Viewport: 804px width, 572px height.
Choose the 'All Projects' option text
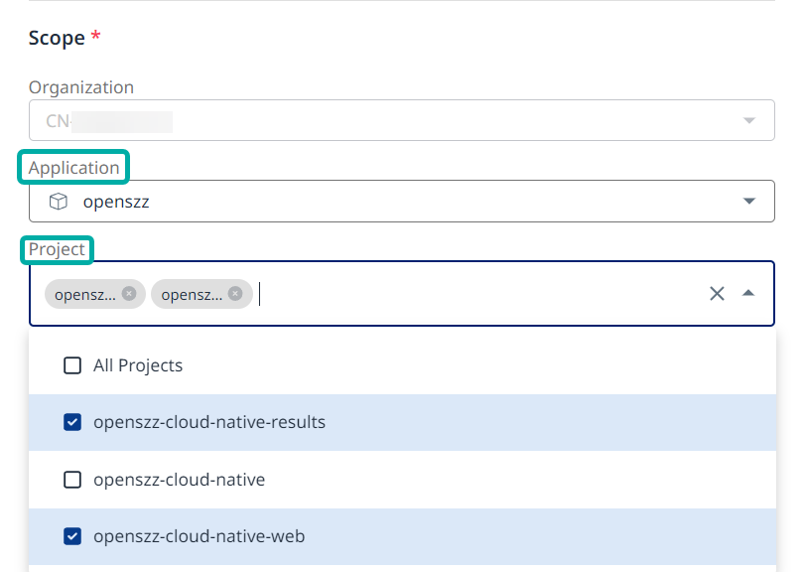click(138, 365)
